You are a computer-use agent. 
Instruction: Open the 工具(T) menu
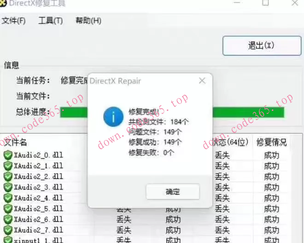point(50,21)
